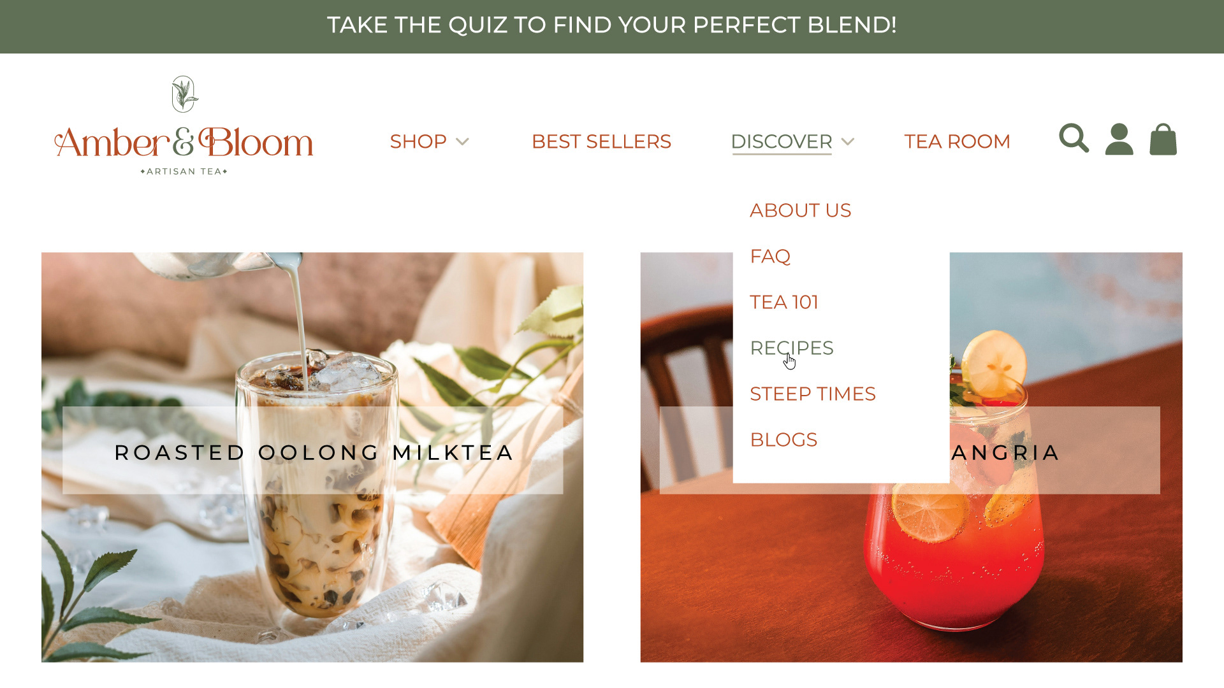Collapse the DISCOVER chevron arrow
1224x688 pixels.
click(848, 141)
